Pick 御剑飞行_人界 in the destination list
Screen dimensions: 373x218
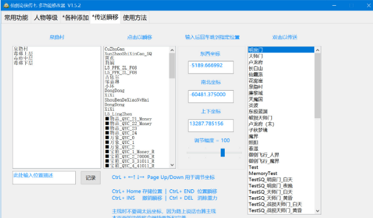coord(264,155)
